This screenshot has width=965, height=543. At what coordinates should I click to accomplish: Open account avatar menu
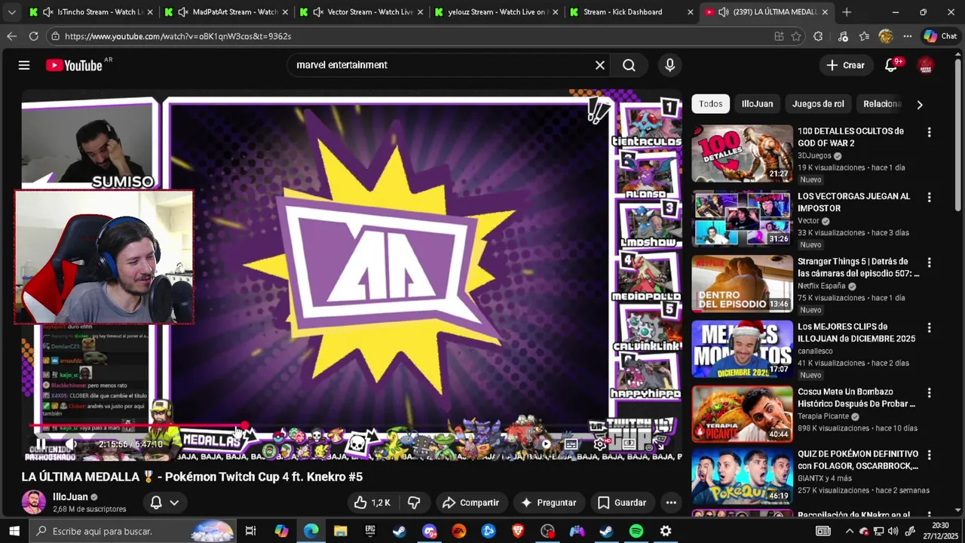(x=926, y=66)
